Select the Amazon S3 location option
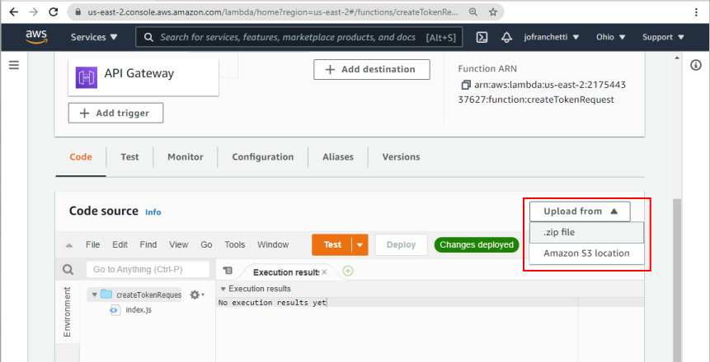Viewport: 710px width, 362px height. [x=587, y=253]
